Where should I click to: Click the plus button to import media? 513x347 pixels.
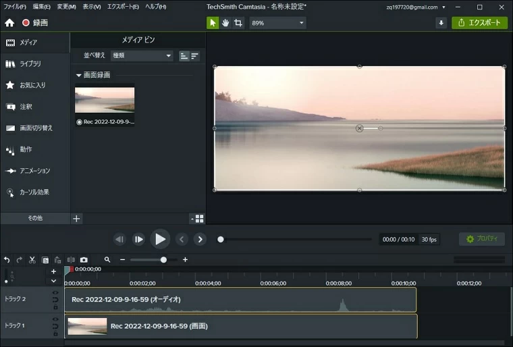click(76, 219)
